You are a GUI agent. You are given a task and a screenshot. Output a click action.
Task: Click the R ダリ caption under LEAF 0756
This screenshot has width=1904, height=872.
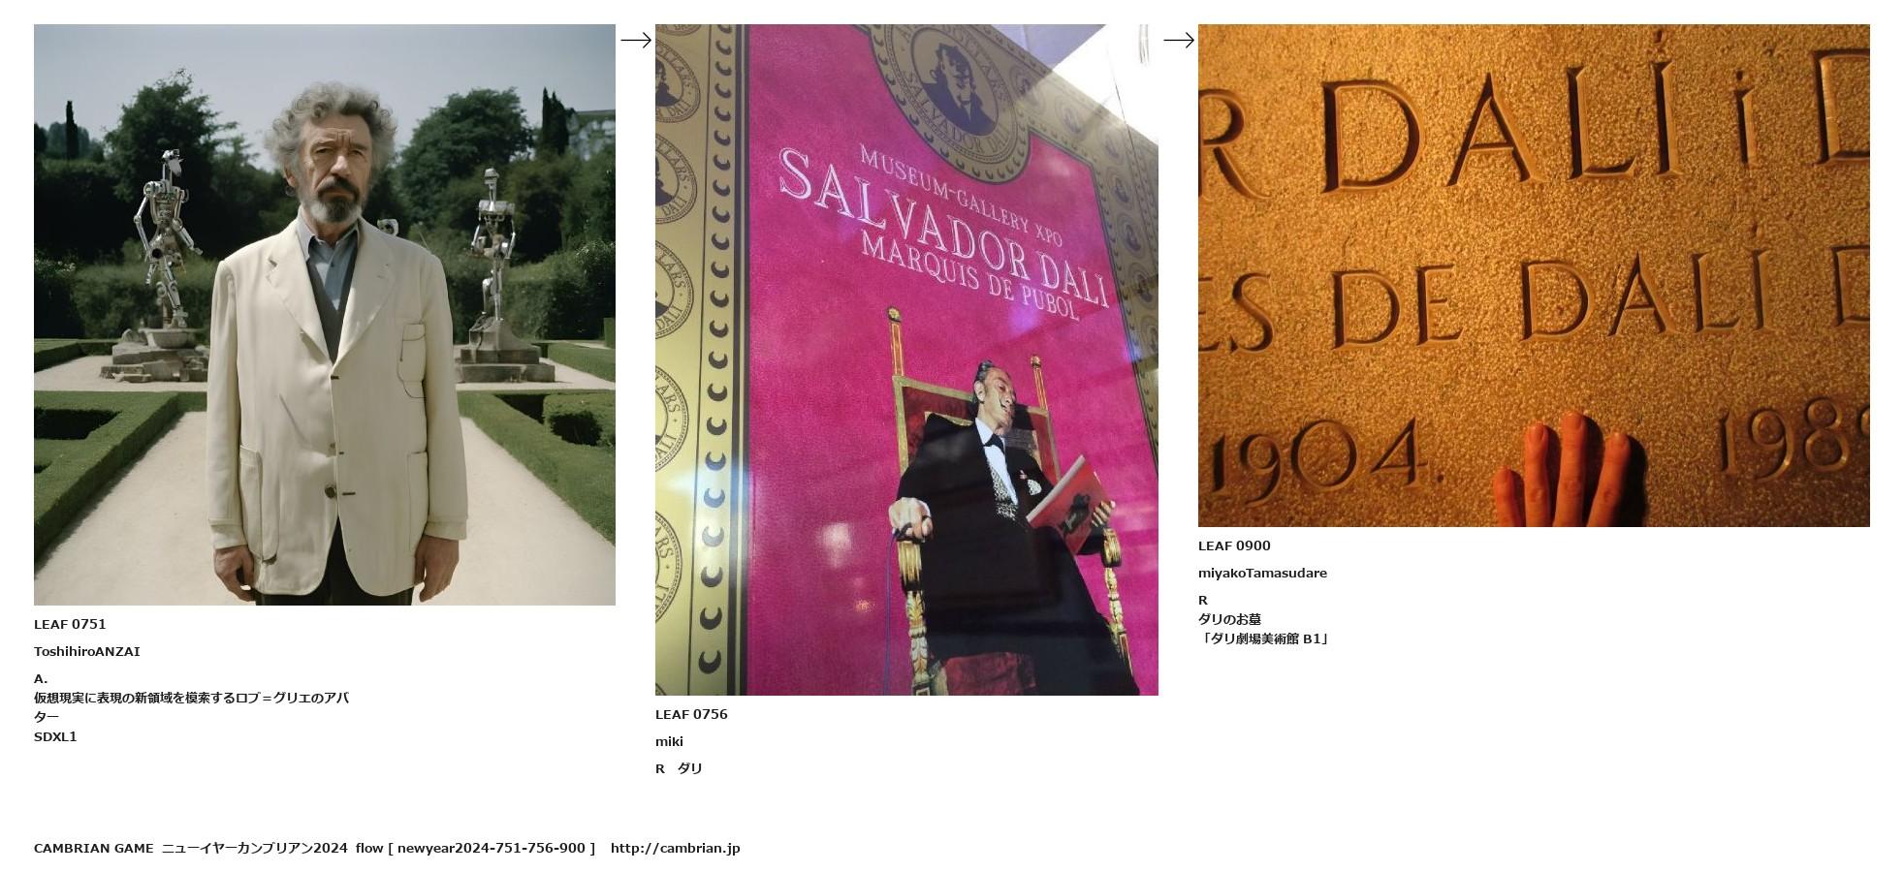[679, 768]
